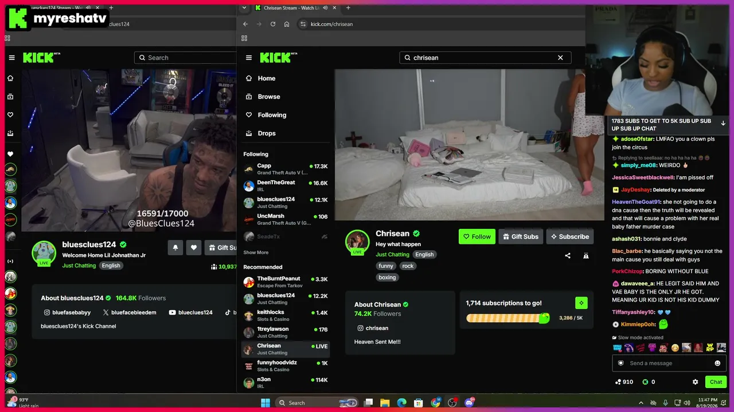Open keithlocks recommended channel
The image size is (734, 412).
pos(286,316)
